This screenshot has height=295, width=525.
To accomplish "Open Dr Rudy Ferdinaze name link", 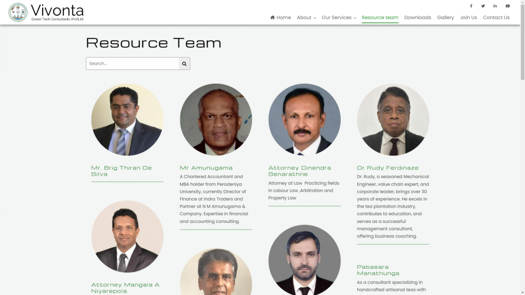I will tap(388, 168).
